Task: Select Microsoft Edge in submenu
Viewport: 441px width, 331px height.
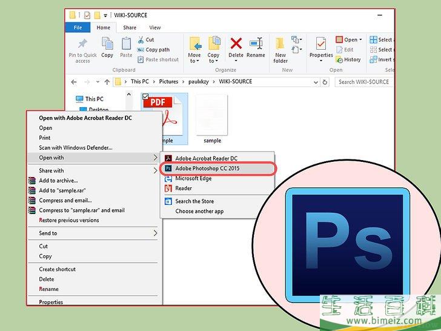Action: tap(217, 178)
